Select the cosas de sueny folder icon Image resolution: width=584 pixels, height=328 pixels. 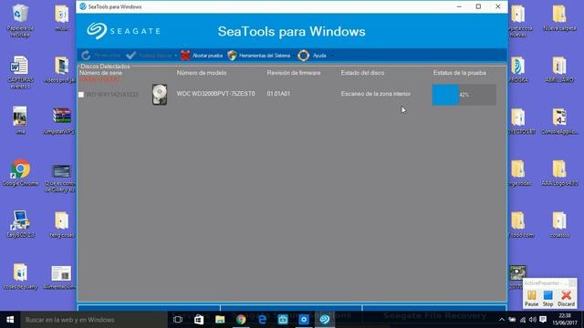click(20, 276)
